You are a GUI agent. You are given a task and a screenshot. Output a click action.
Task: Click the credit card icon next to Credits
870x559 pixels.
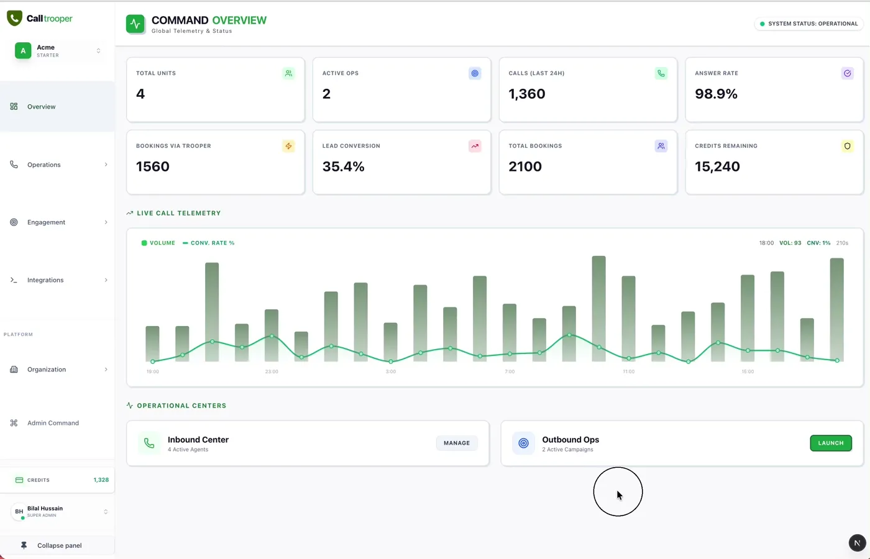pos(18,479)
